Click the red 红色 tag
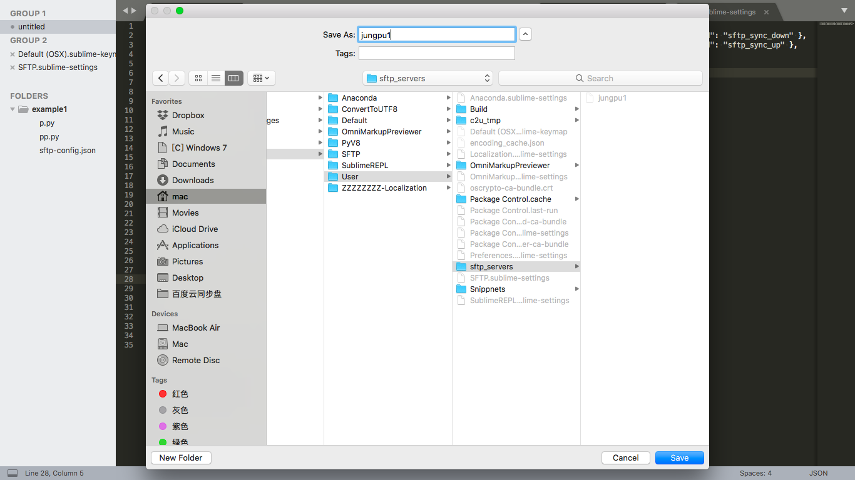Viewport: 855px width, 480px height. (180, 394)
